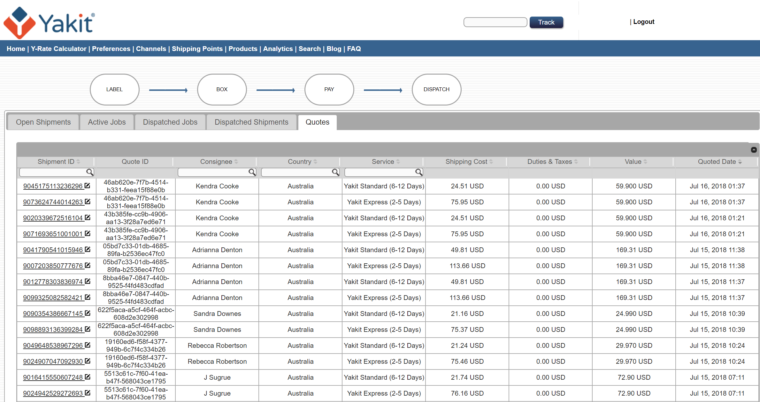Viewport: 760px width, 402px height.
Task: Select the Quotes tab
Action: (317, 122)
